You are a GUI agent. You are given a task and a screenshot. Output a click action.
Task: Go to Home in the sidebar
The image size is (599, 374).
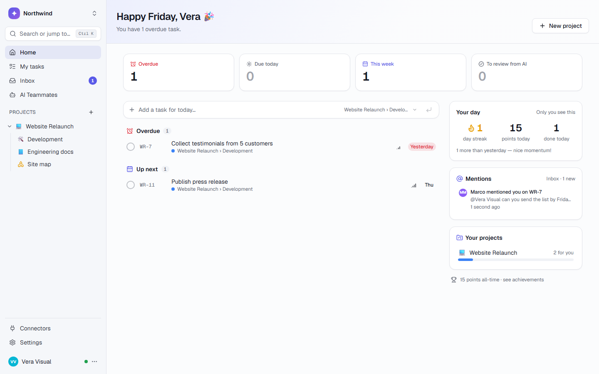coord(53,52)
